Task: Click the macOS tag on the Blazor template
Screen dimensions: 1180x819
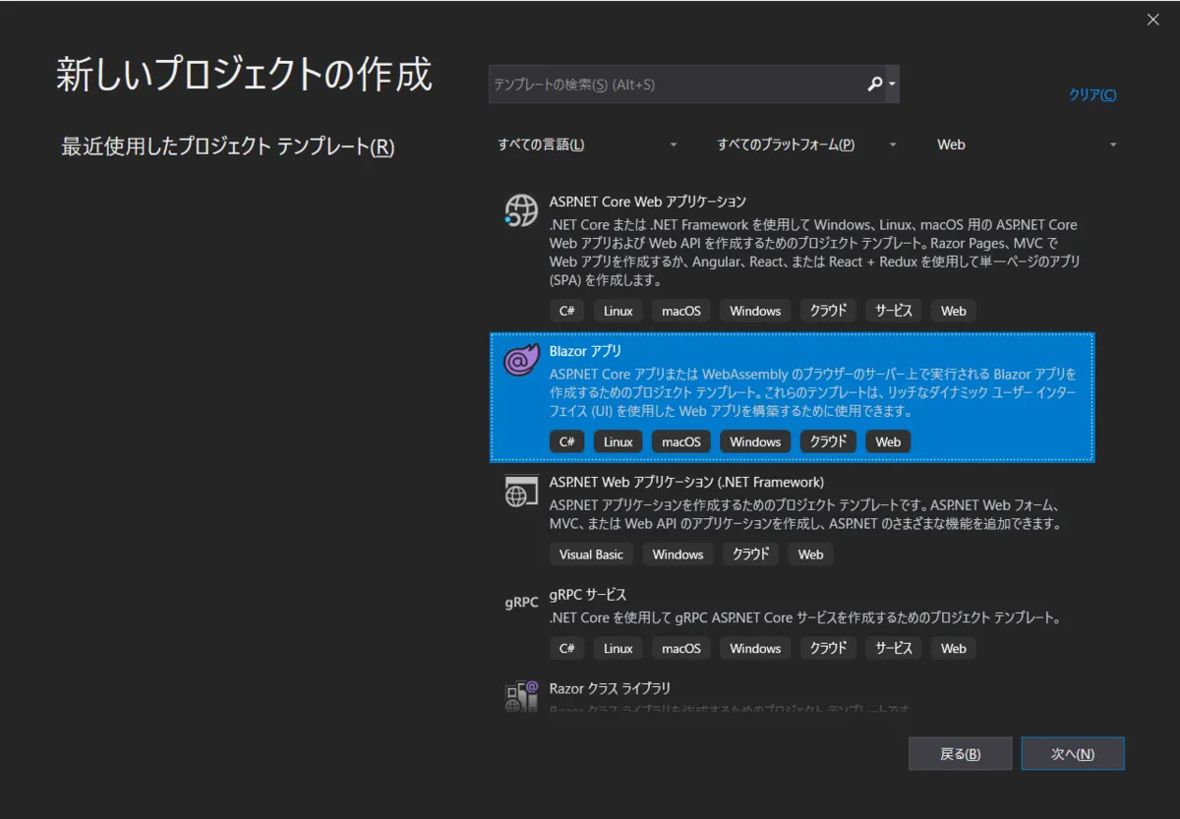Action: pyautogui.click(x=680, y=441)
